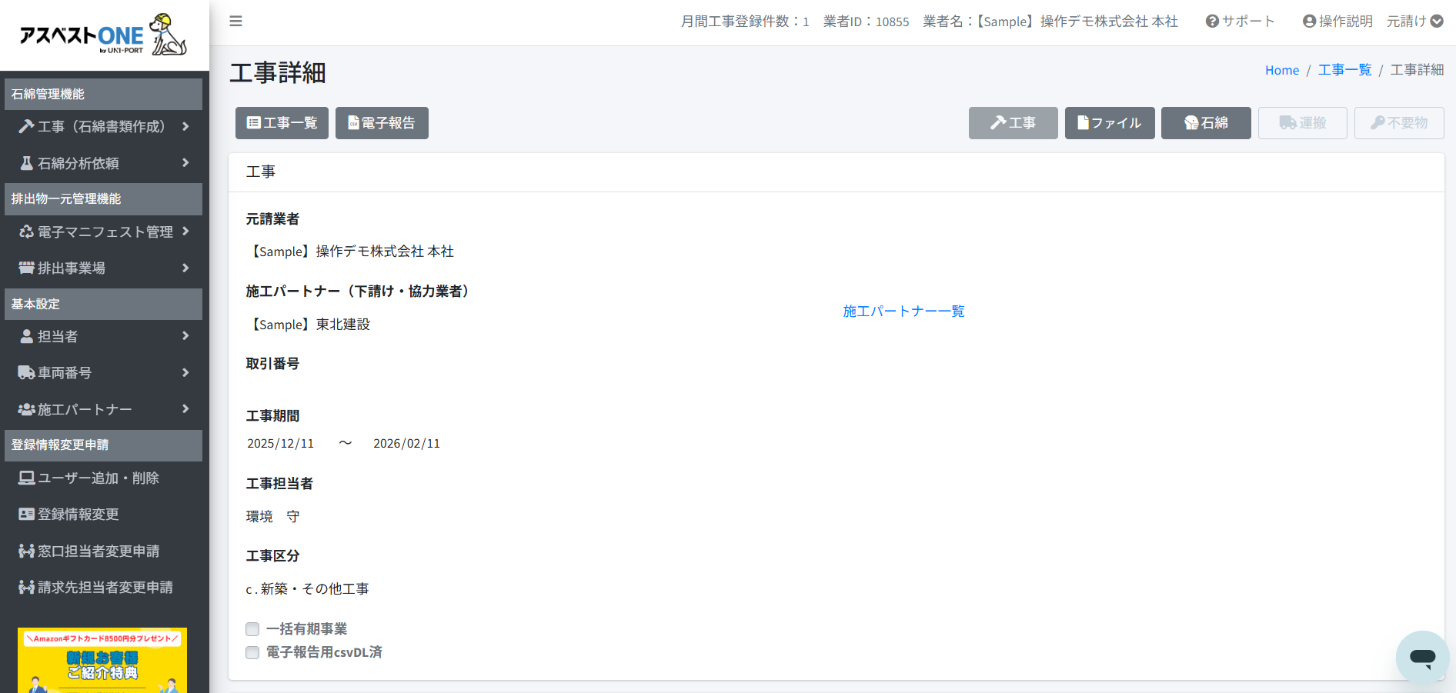The height and width of the screenshot is (693, 1456).
Task: Click the 工事一覧 list button
Action: point(282,123)
